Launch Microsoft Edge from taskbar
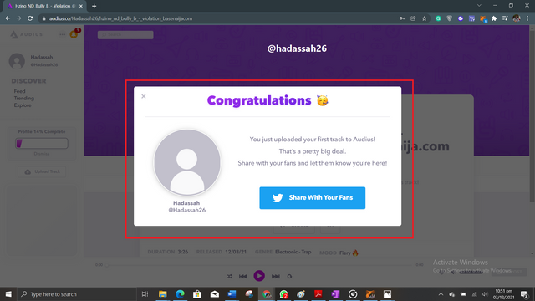The height and width of the screenshot is (301, 535). click(181, 293)
